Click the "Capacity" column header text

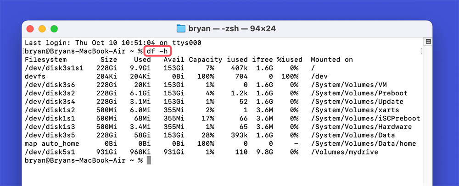click(205, 60)
